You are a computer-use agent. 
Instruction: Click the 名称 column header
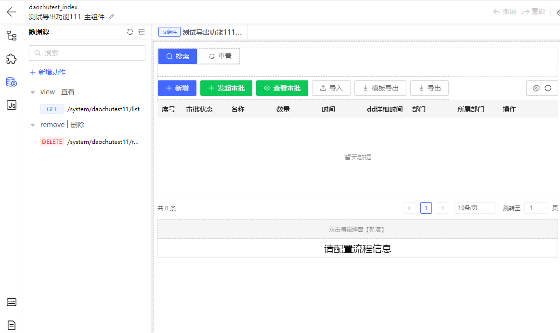click(238, 109)
